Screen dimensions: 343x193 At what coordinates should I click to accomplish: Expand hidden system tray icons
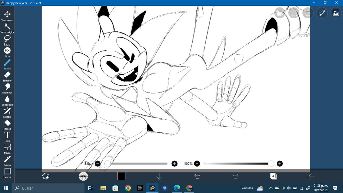270,188
